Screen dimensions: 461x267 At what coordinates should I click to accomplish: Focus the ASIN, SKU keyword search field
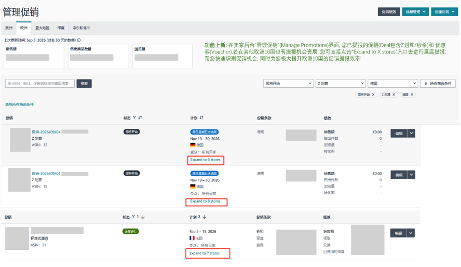(x=39, y=84)
